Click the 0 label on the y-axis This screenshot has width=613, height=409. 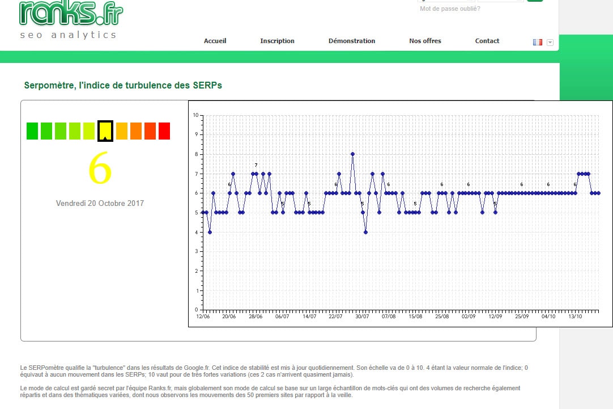pos(197,310)
